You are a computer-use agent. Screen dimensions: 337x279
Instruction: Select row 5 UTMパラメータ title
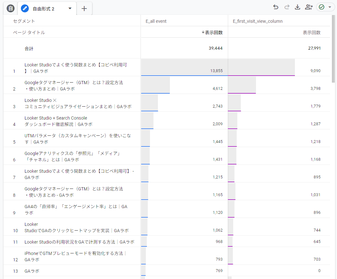[78, 139]
